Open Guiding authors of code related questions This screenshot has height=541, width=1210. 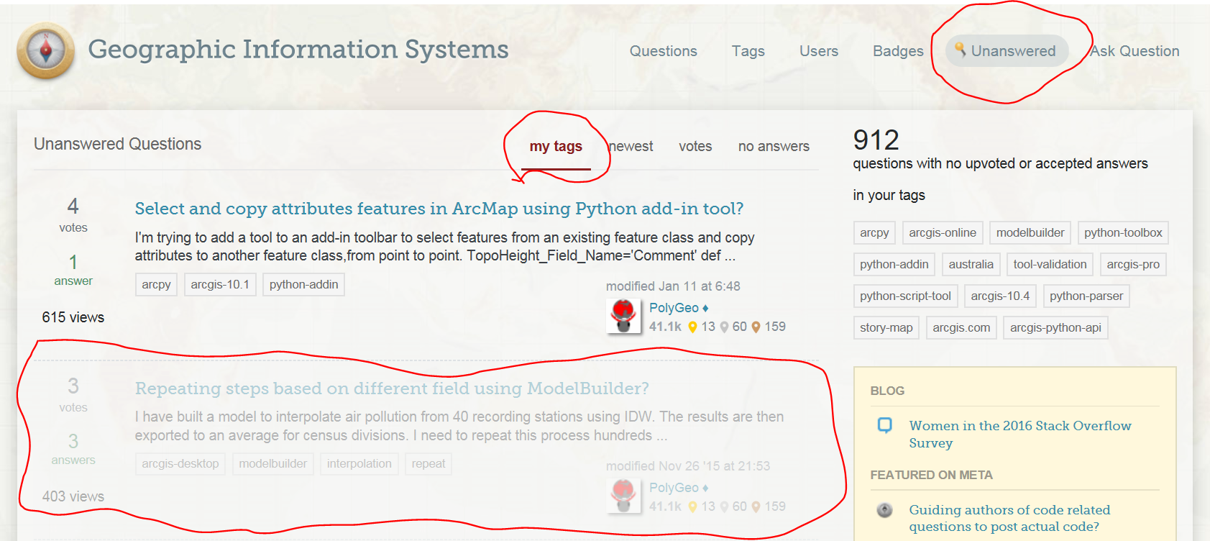tap(1009, 518)
